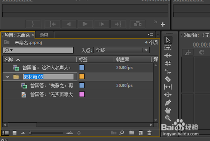
Task: Click the zoom out mountain icon
Action: (x=23, y=133)
